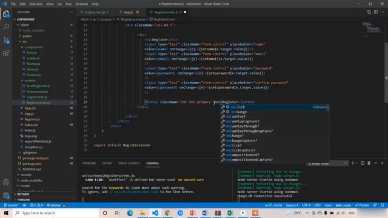Switch to the PROBLEMS panel tab
388x218 pixels.
89,163
